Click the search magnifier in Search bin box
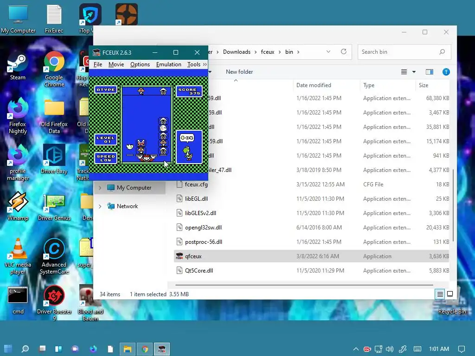Image resolution: width=475 pixels, height=356 pixels. (442, 52)
